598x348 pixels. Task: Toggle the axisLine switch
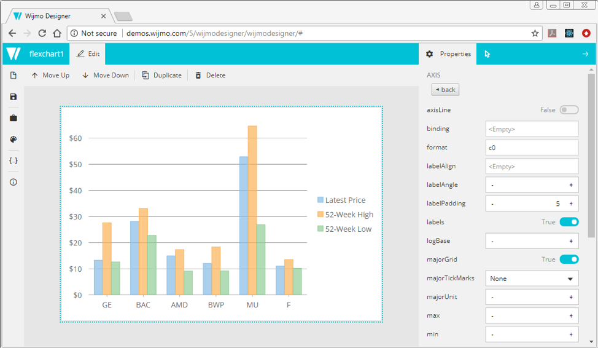(x=569, y=110)
